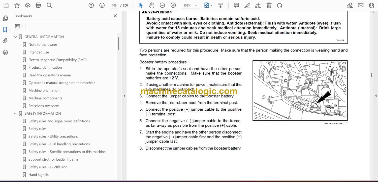Jump to Hand signals bookmark
Screen dimensions: 378x182
coord(38,175)
